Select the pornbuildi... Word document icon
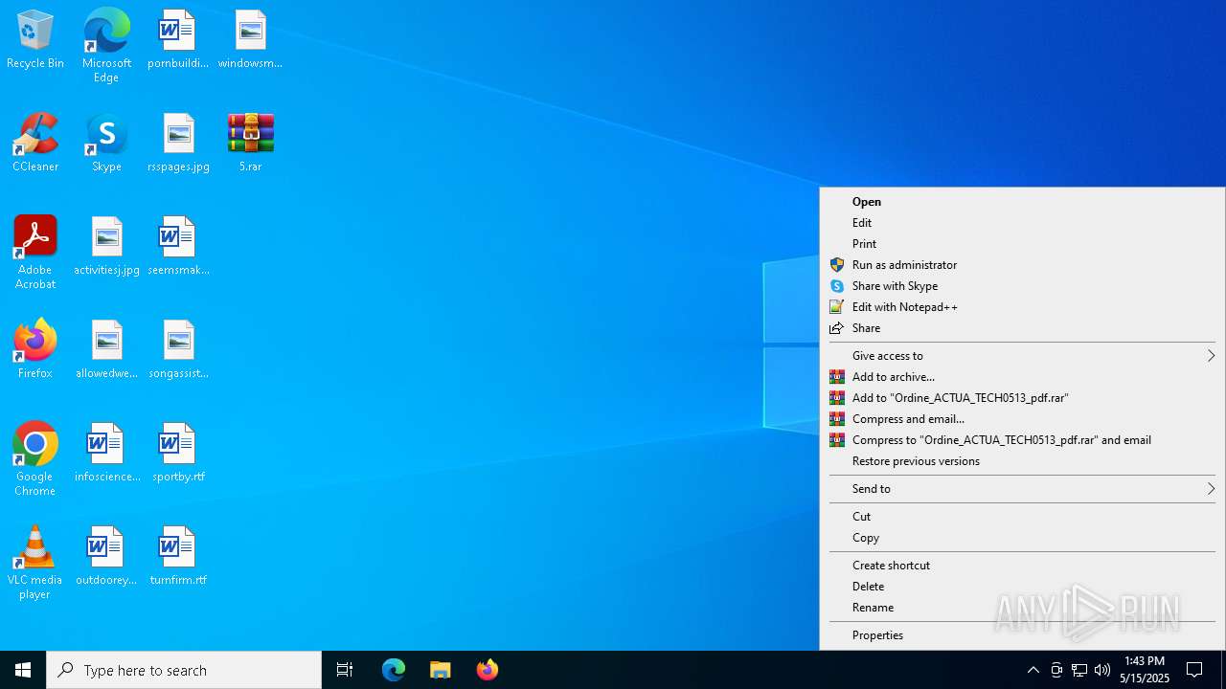Screen dimensions: 1226x689 click(178, 40)
